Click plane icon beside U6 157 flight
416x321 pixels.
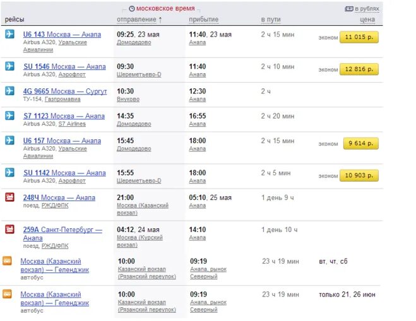point(9,140)
